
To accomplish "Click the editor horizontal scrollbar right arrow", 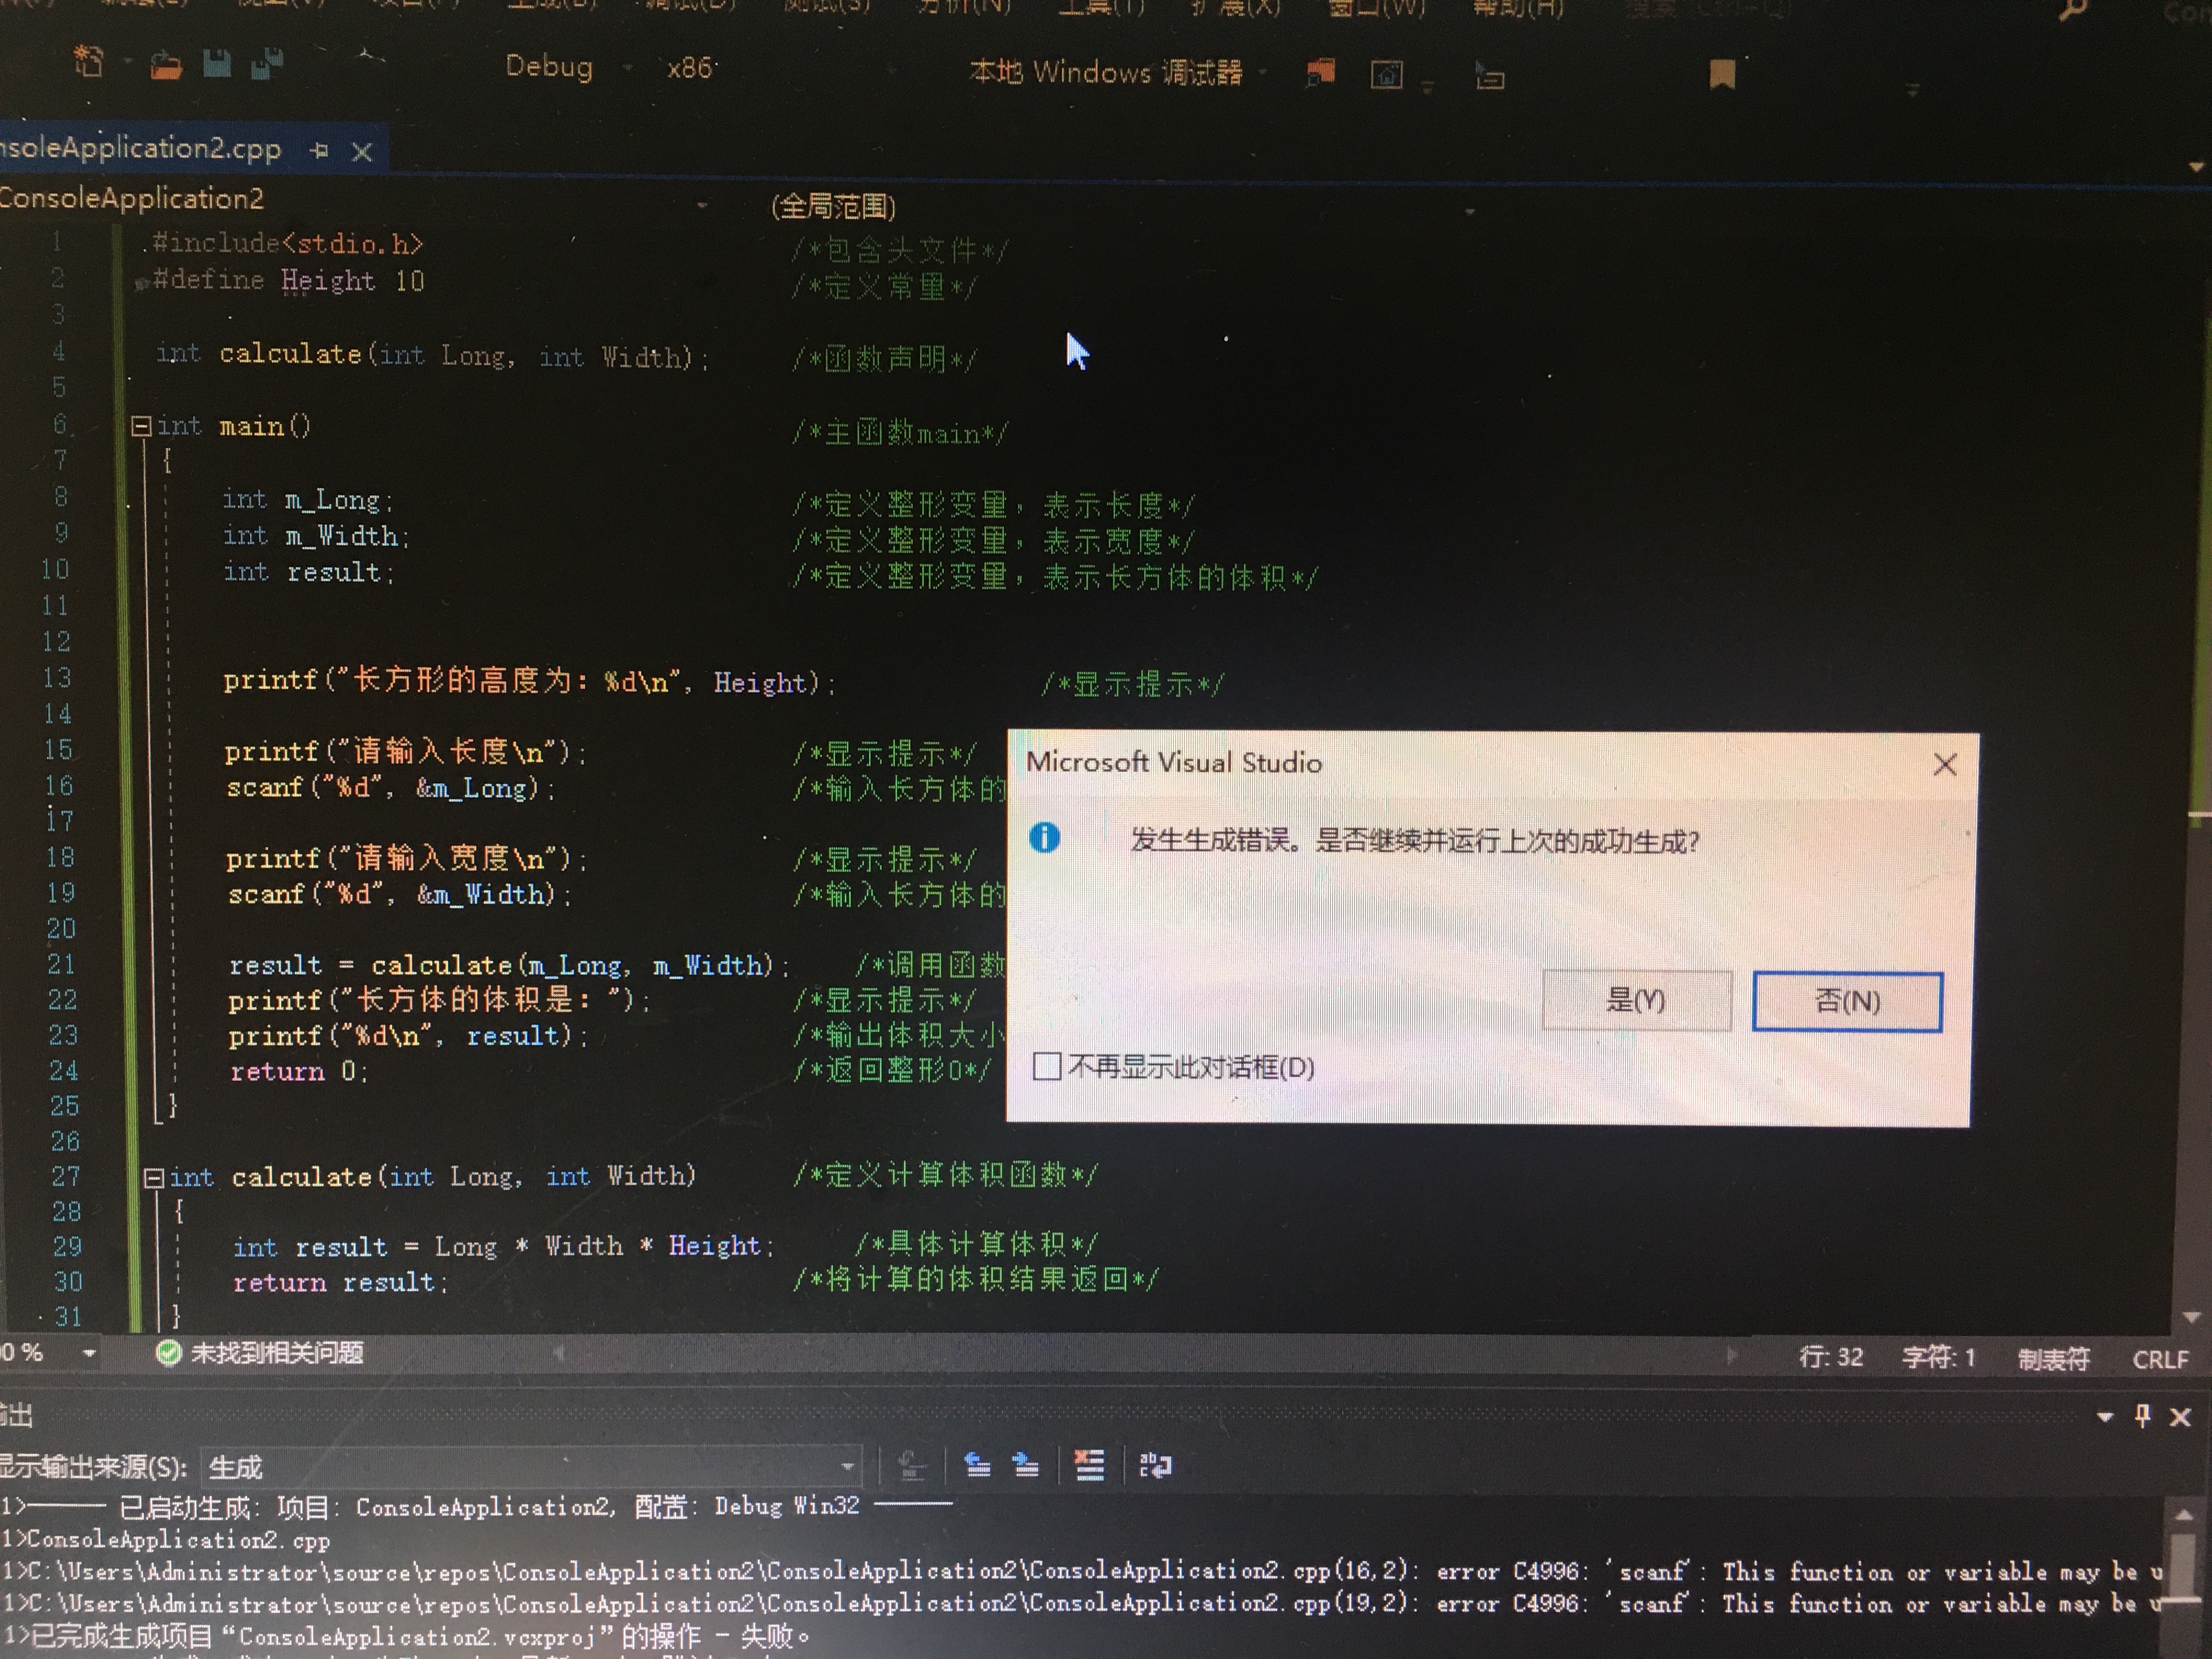I will [1731, 1355].
